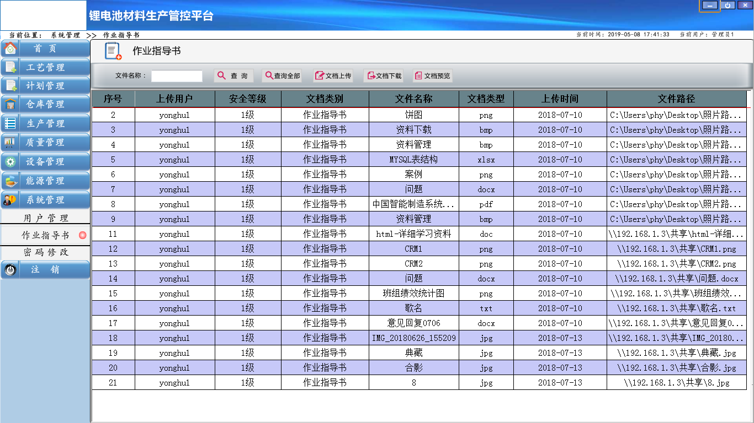This screenshot has height=423, width=754.
Task: Click the xlsx document type cell
Action: click(x=486, y=160)
